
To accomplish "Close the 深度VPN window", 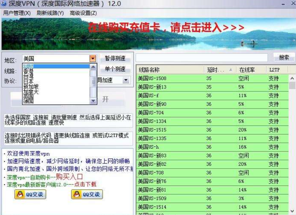I will (293, 3).
